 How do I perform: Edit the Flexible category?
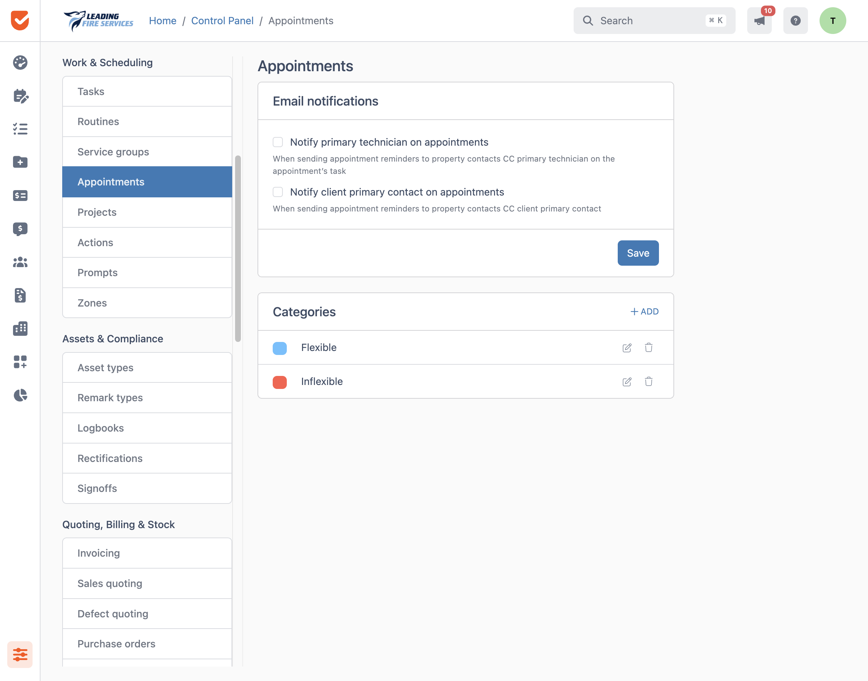(627, 348)
